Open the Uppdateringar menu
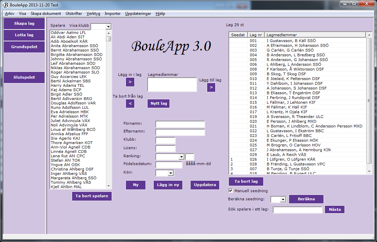 [138, 14]
